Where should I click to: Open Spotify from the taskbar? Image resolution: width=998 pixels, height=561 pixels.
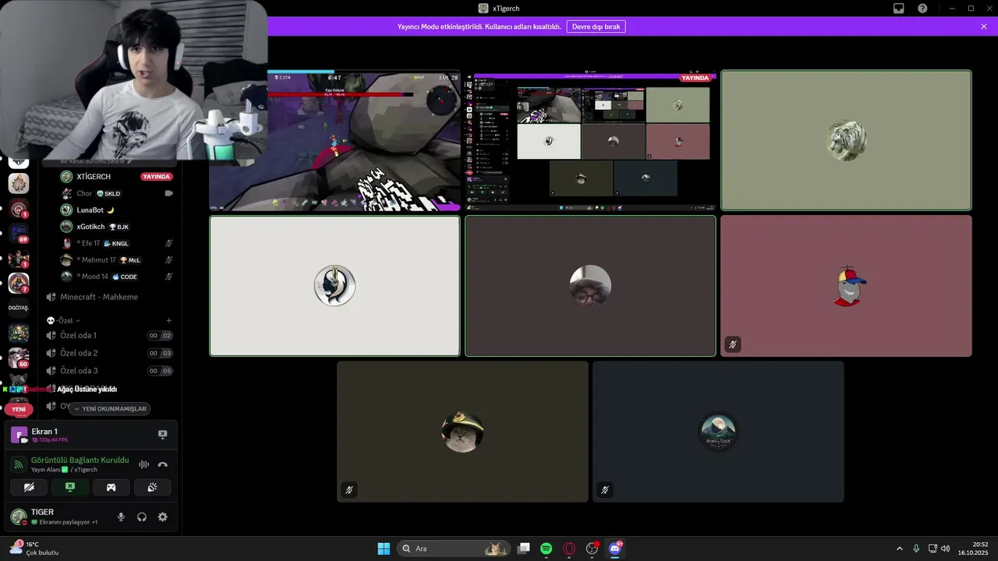click(x=547, y=549)
